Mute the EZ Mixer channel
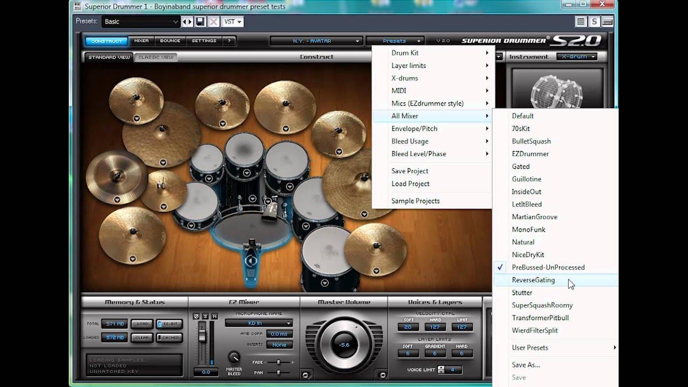This screenshot has width=688, height=387. 214,316
